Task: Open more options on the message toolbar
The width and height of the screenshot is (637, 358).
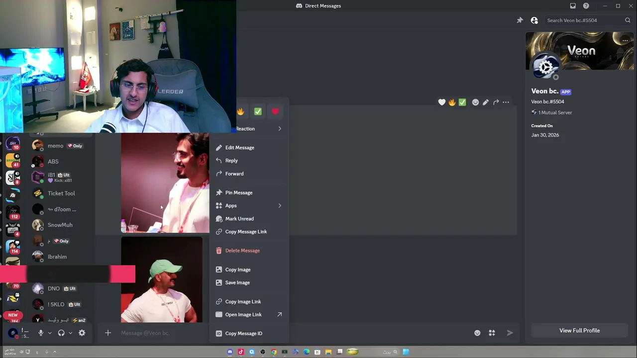Action: coord(506,102)
